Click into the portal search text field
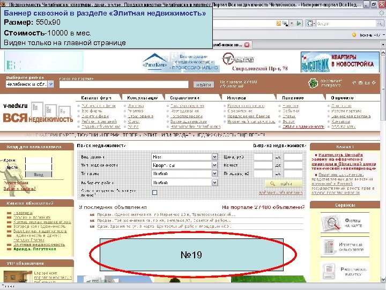This screenshot has height=290, width=386. tap(124, 85)
